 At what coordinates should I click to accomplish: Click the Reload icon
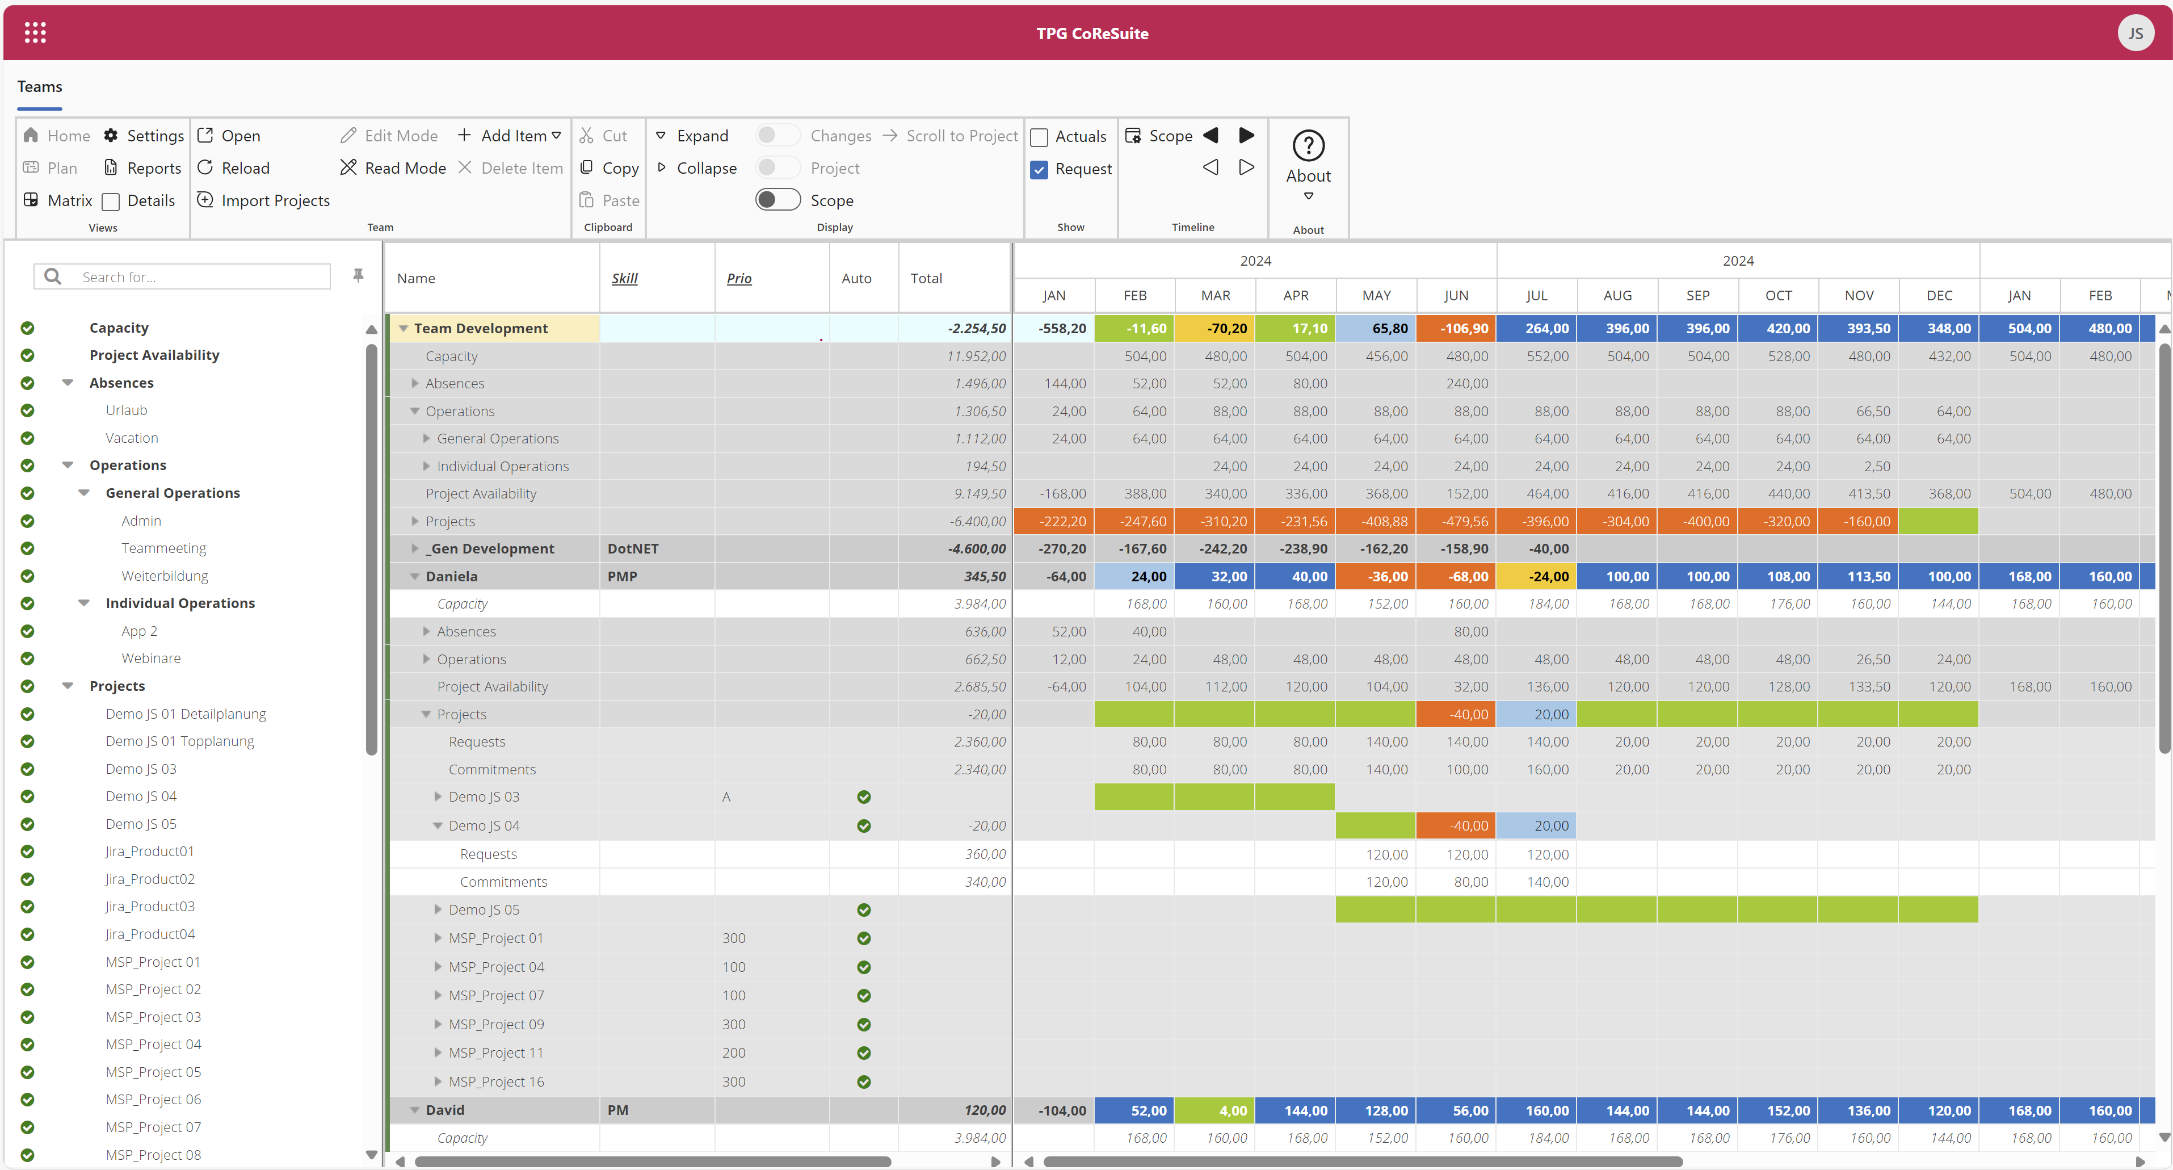pos(205,168)
